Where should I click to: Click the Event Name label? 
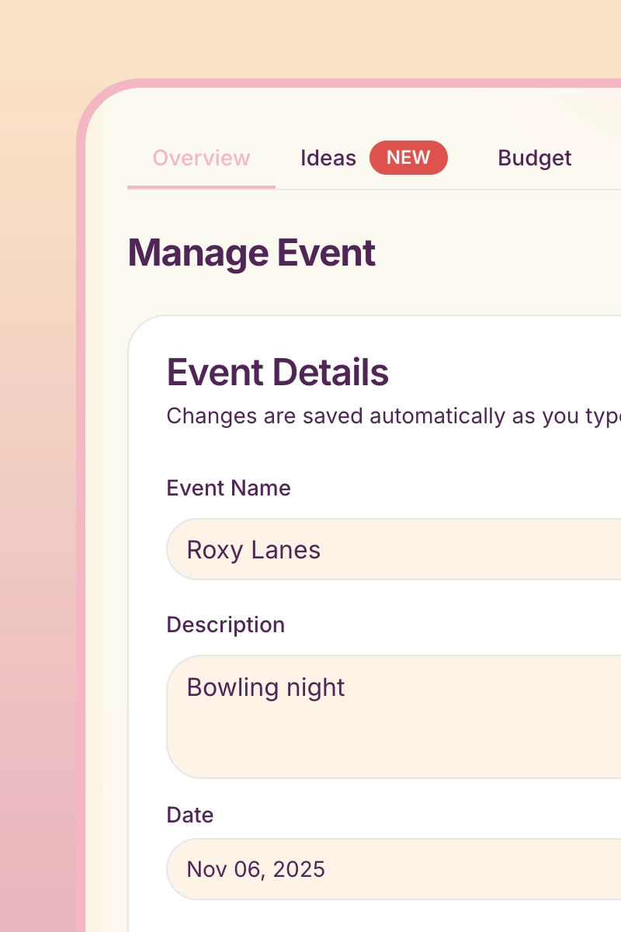(228, 488)
